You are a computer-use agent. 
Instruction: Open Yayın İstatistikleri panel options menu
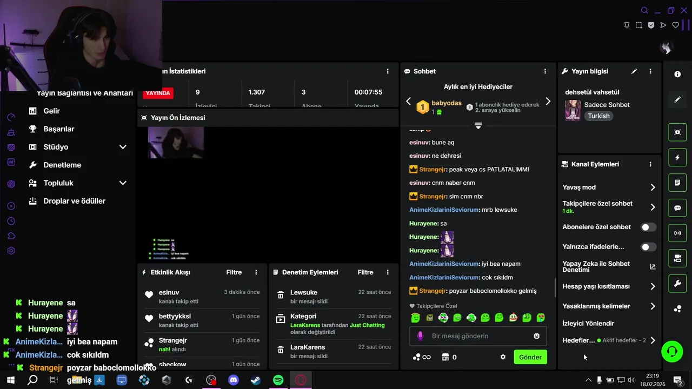[388, 71]
